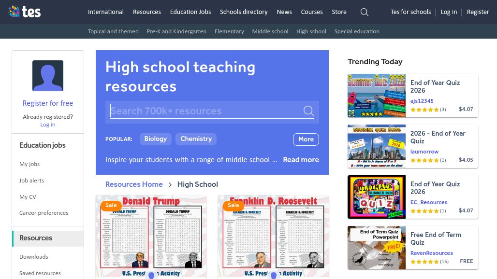Open Summer Quiz 2026 thumbnail by ajs12345
497x279 pixels.
tap(377, 96)
